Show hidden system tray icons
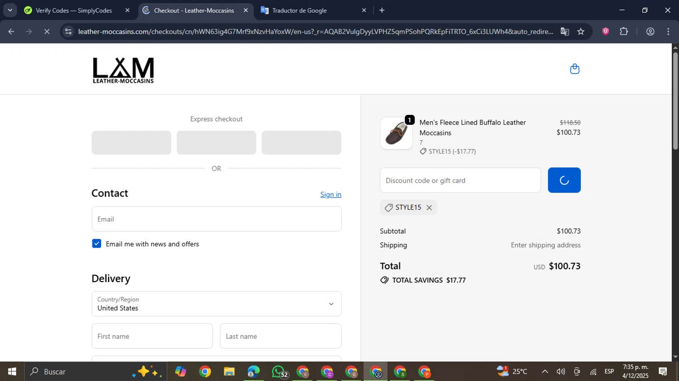679x381 pixels. (x=545, y=372)
